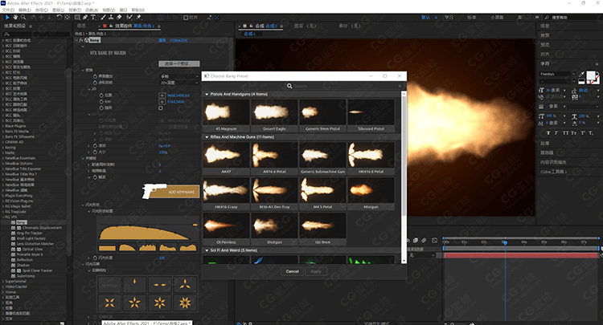Image resolution: width=603 pixels, height=325 pixels.
Task: Toggle the fx switch on Bang effect
Action: 81,40
